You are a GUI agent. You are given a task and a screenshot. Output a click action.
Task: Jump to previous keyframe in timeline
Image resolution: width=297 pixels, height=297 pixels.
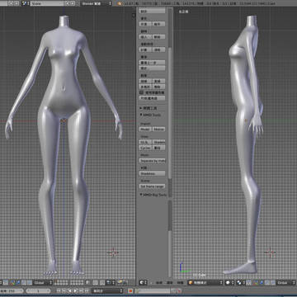click(64, 290)
